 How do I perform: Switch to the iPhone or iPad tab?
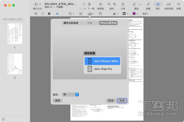tap(108, 23)
